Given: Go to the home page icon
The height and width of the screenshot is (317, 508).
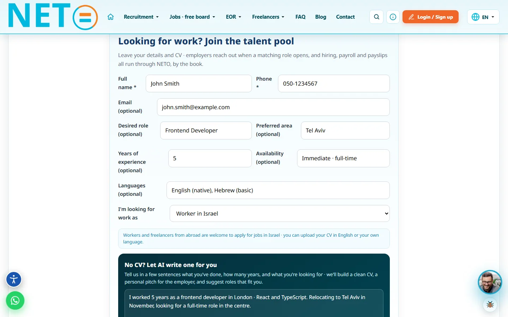Looking at the screenshot, I should pyautogui.click(x=110, y=17).
